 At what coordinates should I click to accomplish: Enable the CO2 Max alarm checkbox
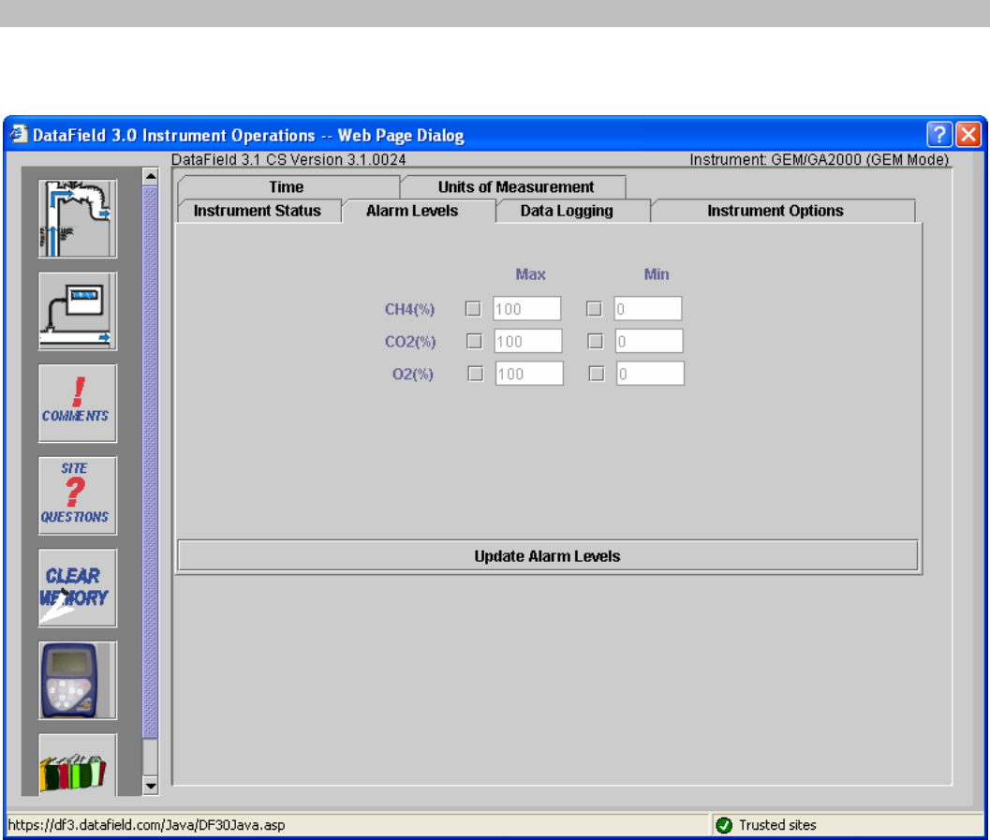pyautogui.click(x=474, y=342)
